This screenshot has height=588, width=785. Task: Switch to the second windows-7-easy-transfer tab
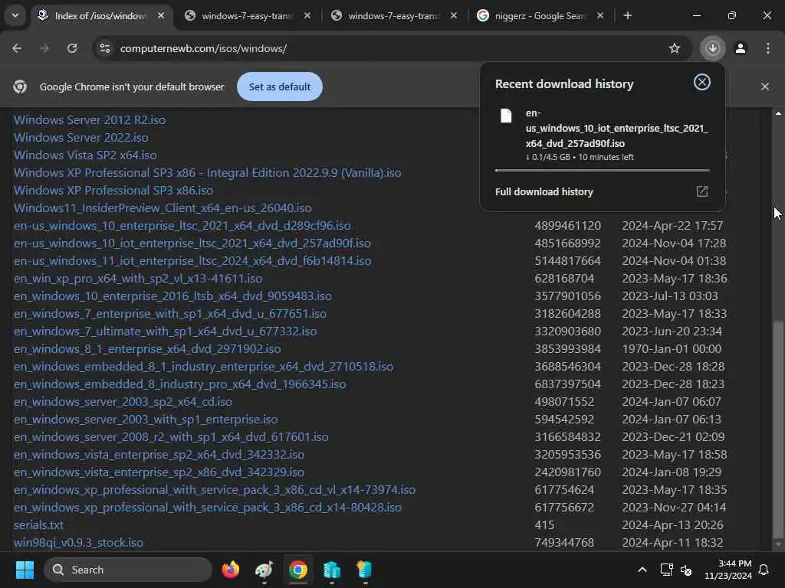393,15
